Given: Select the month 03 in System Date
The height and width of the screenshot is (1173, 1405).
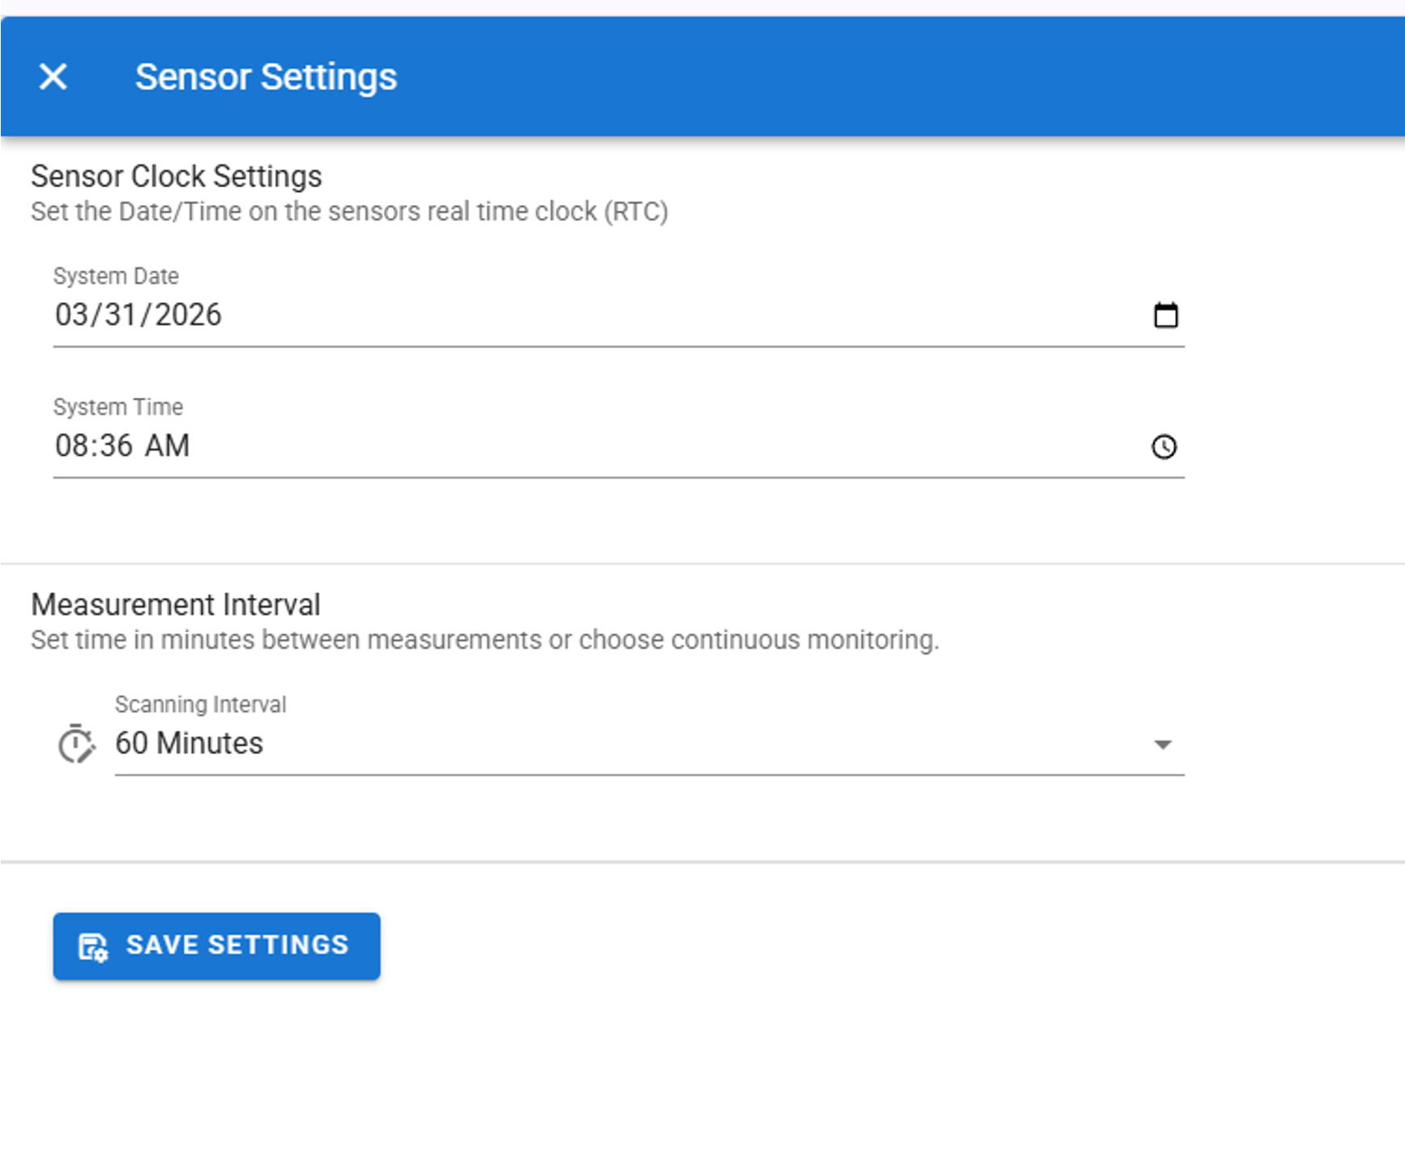Looking at the screenshot, I should [70, 315].
